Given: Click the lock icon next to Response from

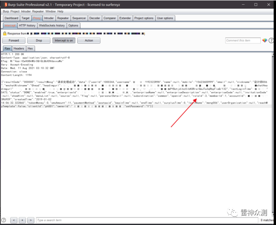Looking at the screenshot, I should [x=5, y=33].
